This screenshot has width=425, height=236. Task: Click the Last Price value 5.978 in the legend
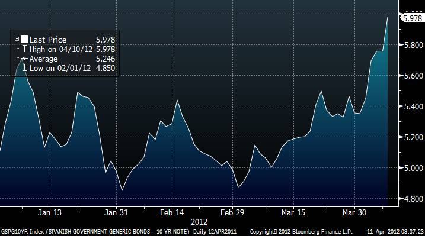click(x=106, y=40)
